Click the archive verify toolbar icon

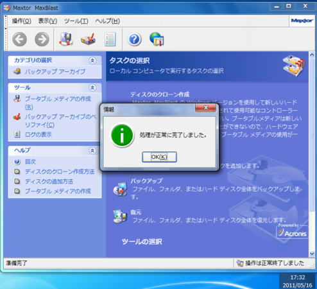tap(88, 39)
